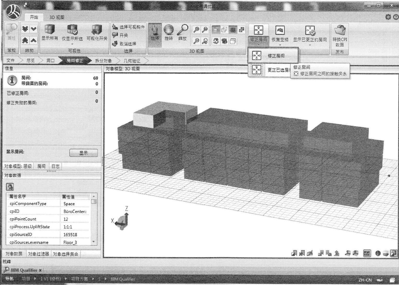The width and height of the screenshot is (399, 285).
Task: Click 选择可视构件 select visible components
Action: pos(129,27)
